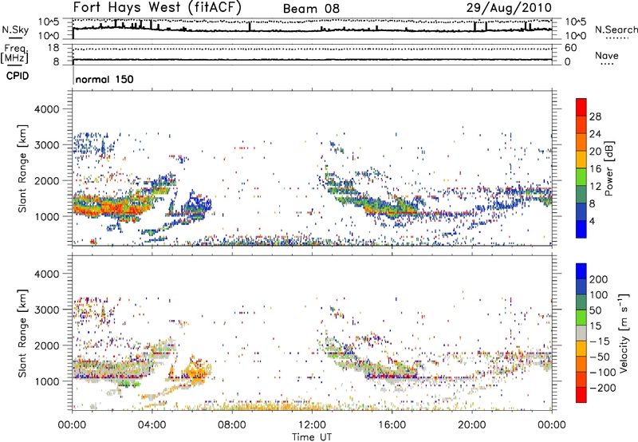Click the dense power echo near 02:00 UT
The height and width of the screenshot is (442, 638).
click(x=112, y=207)
